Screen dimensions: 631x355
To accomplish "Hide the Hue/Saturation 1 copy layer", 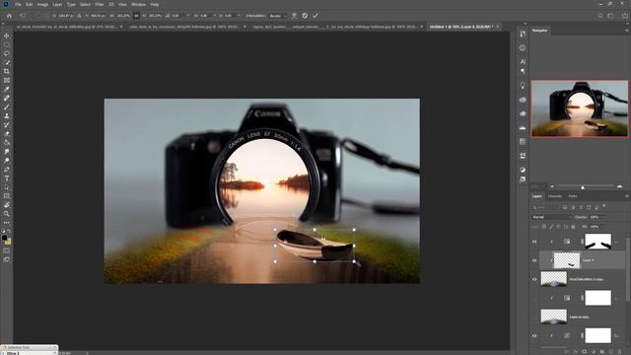I will 534,279.
